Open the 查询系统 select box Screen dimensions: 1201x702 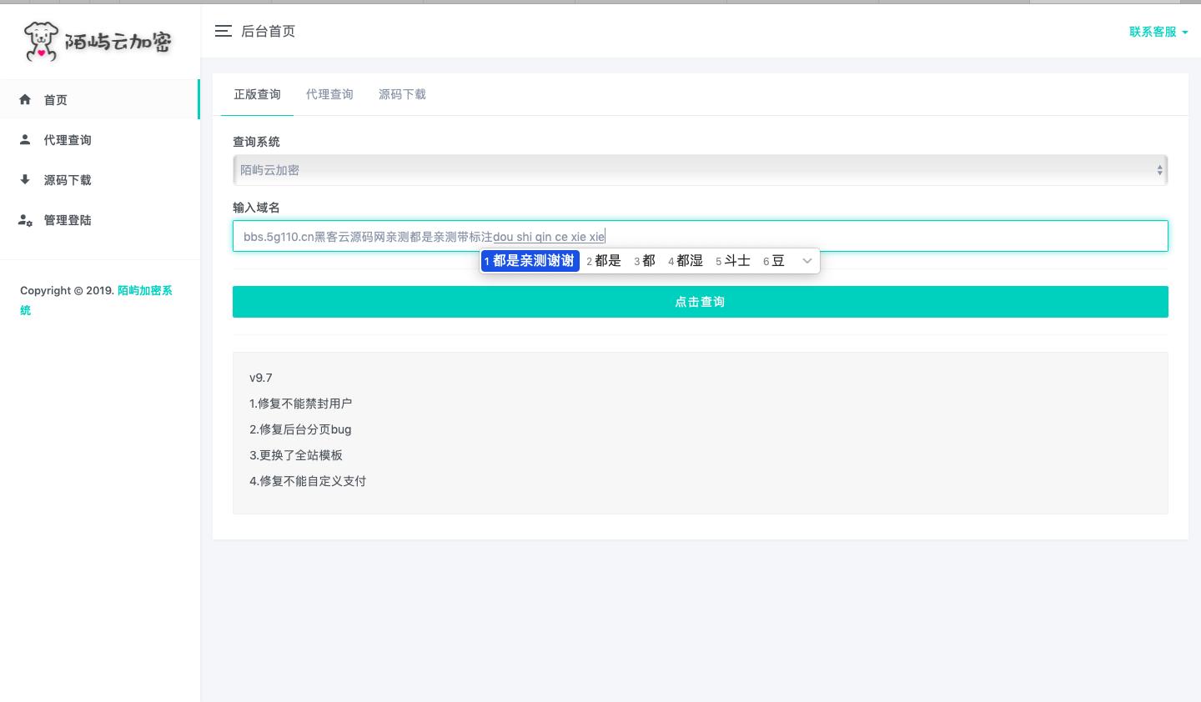click(x=699, y=170)
